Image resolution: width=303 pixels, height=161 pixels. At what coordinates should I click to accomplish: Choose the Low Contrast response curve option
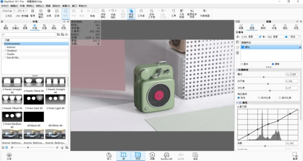[x=259, y=98]
